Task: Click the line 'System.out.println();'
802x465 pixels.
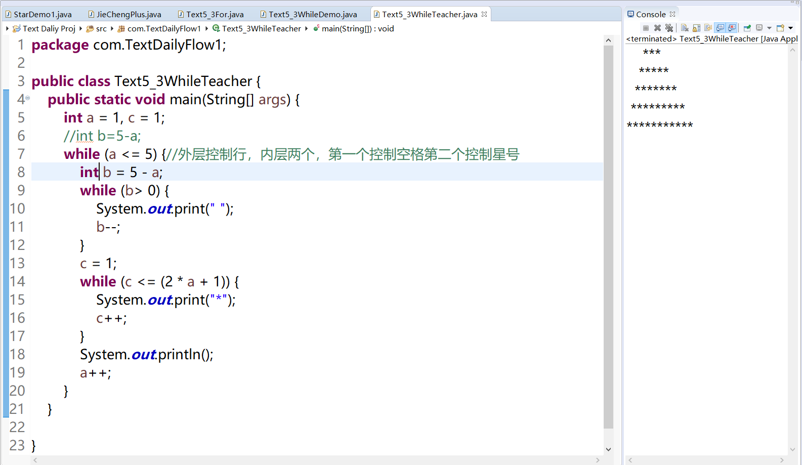Action: coord(147,355)
